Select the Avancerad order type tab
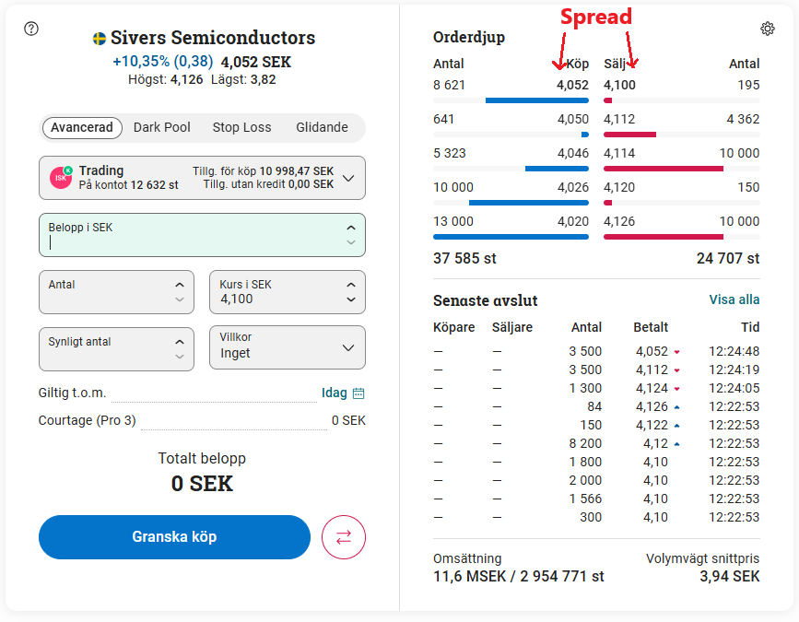799x622 pixels. tap(82, 127)
